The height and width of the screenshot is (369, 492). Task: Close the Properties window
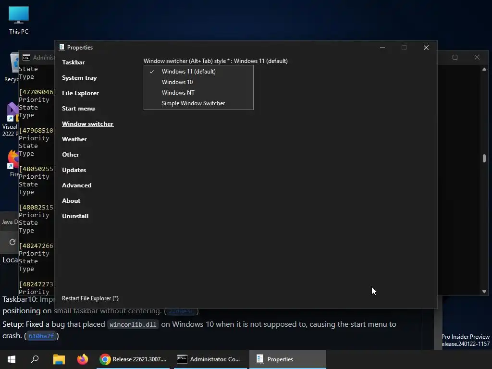(x=426, y=48)
